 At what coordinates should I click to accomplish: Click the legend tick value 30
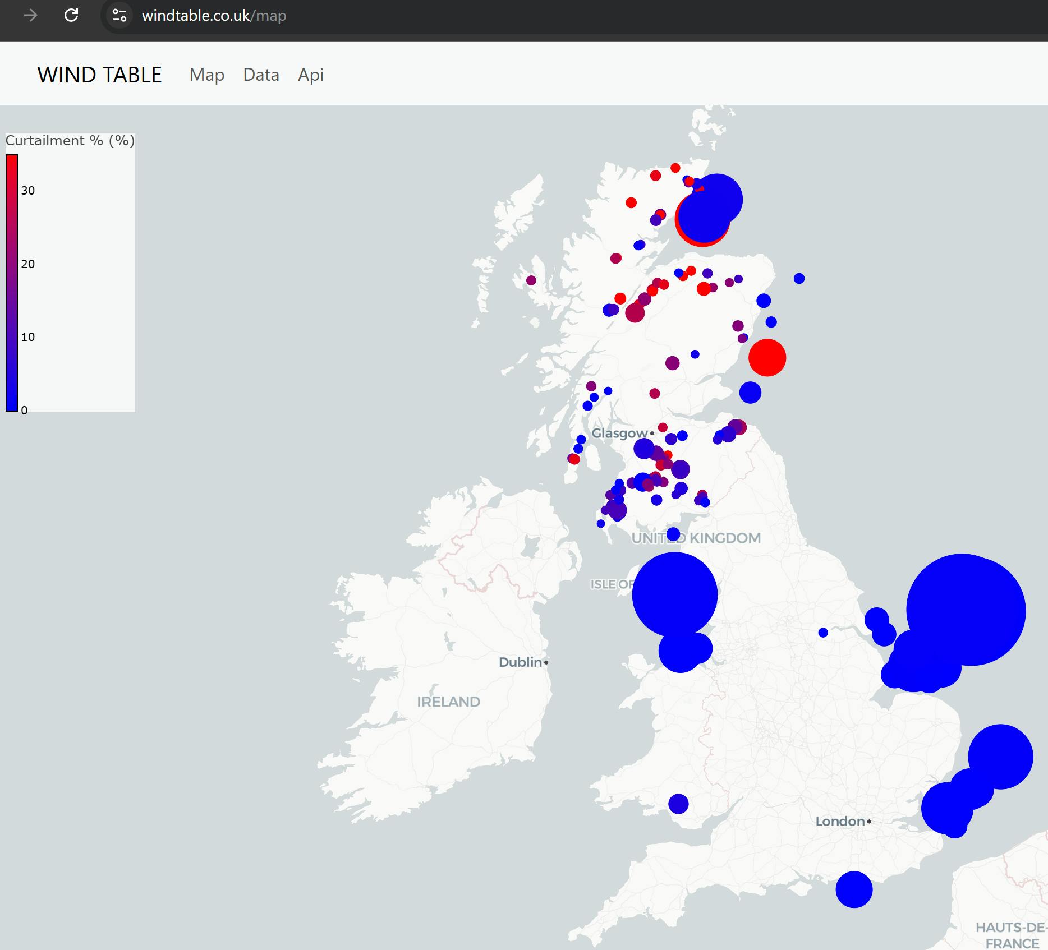pos(28,191)
